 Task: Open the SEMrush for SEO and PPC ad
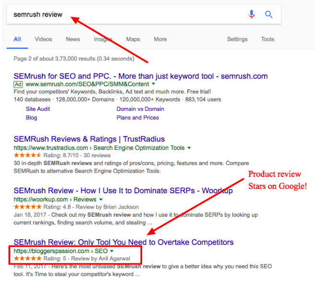141,76
